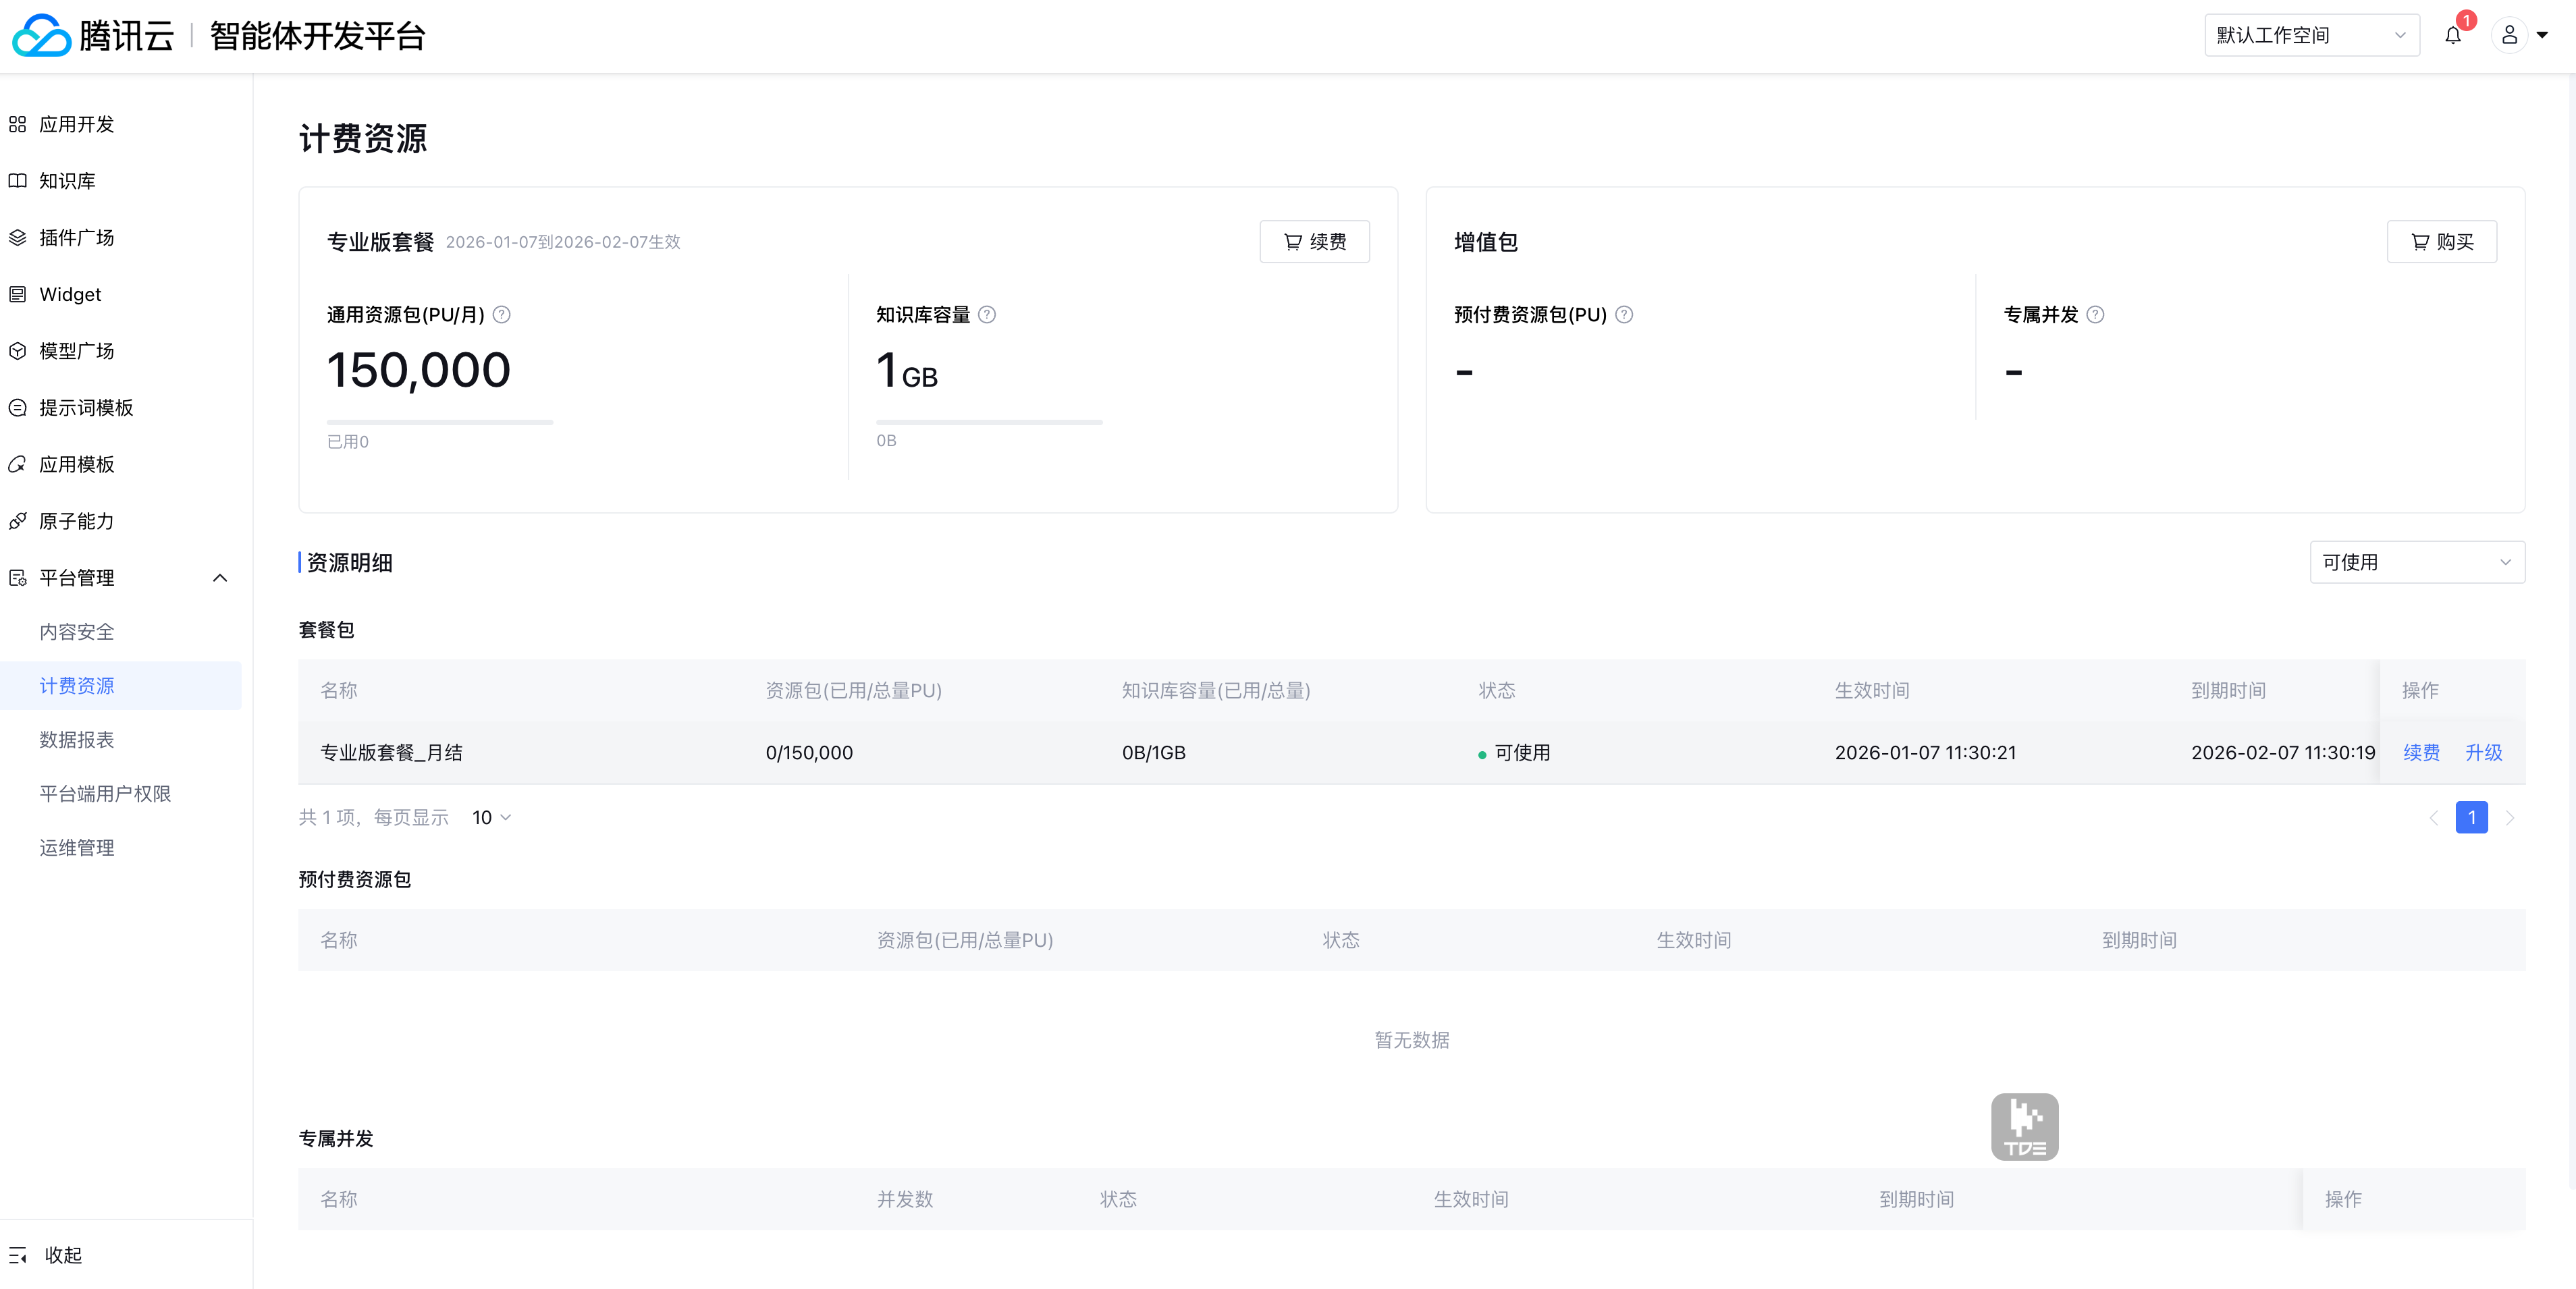2576x1289 pixels.
Task: Open 知识库 in the sidebar
Action: tap(67, 181)
